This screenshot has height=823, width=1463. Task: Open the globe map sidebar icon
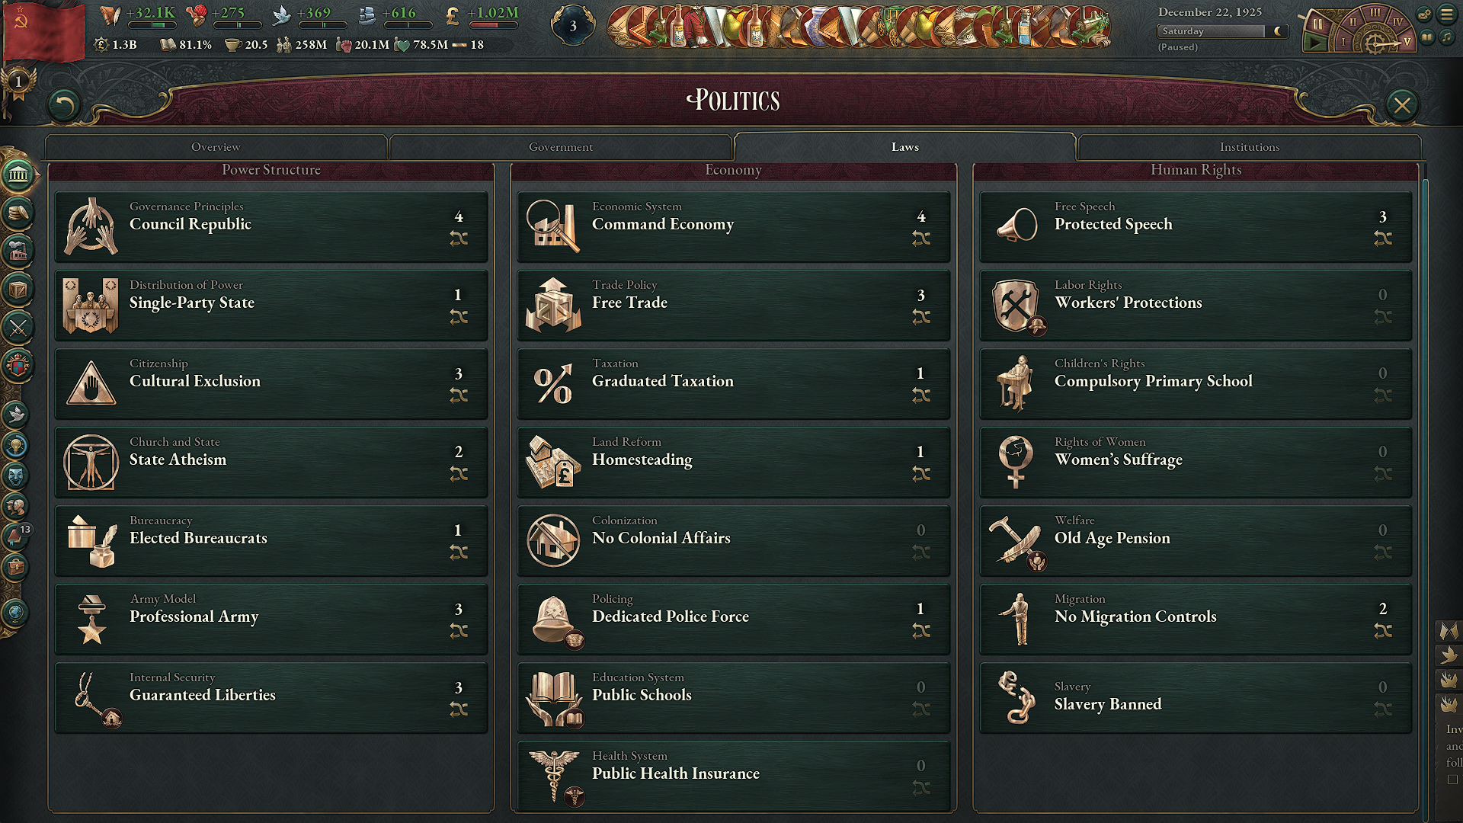pyautogui.click(x=16, y=612)
